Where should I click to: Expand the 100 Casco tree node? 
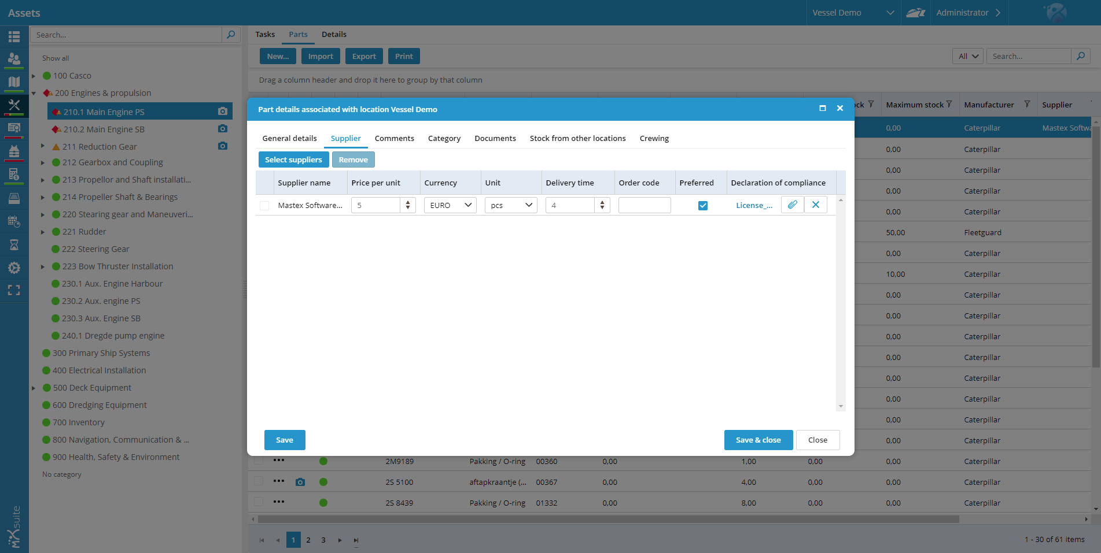(x=34, y=76)
